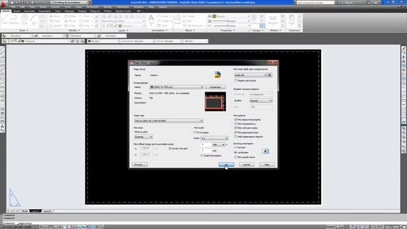Expand the Paper size dropdown

tap(169, 121)
